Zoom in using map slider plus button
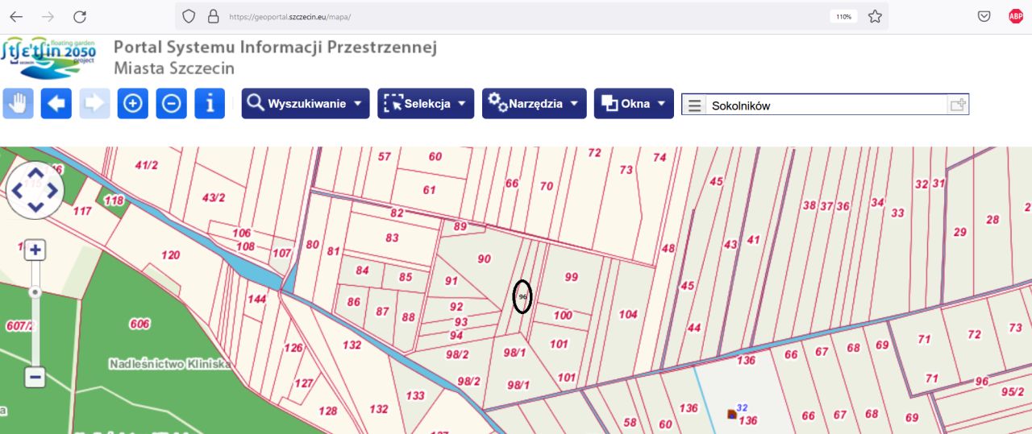The image size is (1032, 434). click(35, 250)
